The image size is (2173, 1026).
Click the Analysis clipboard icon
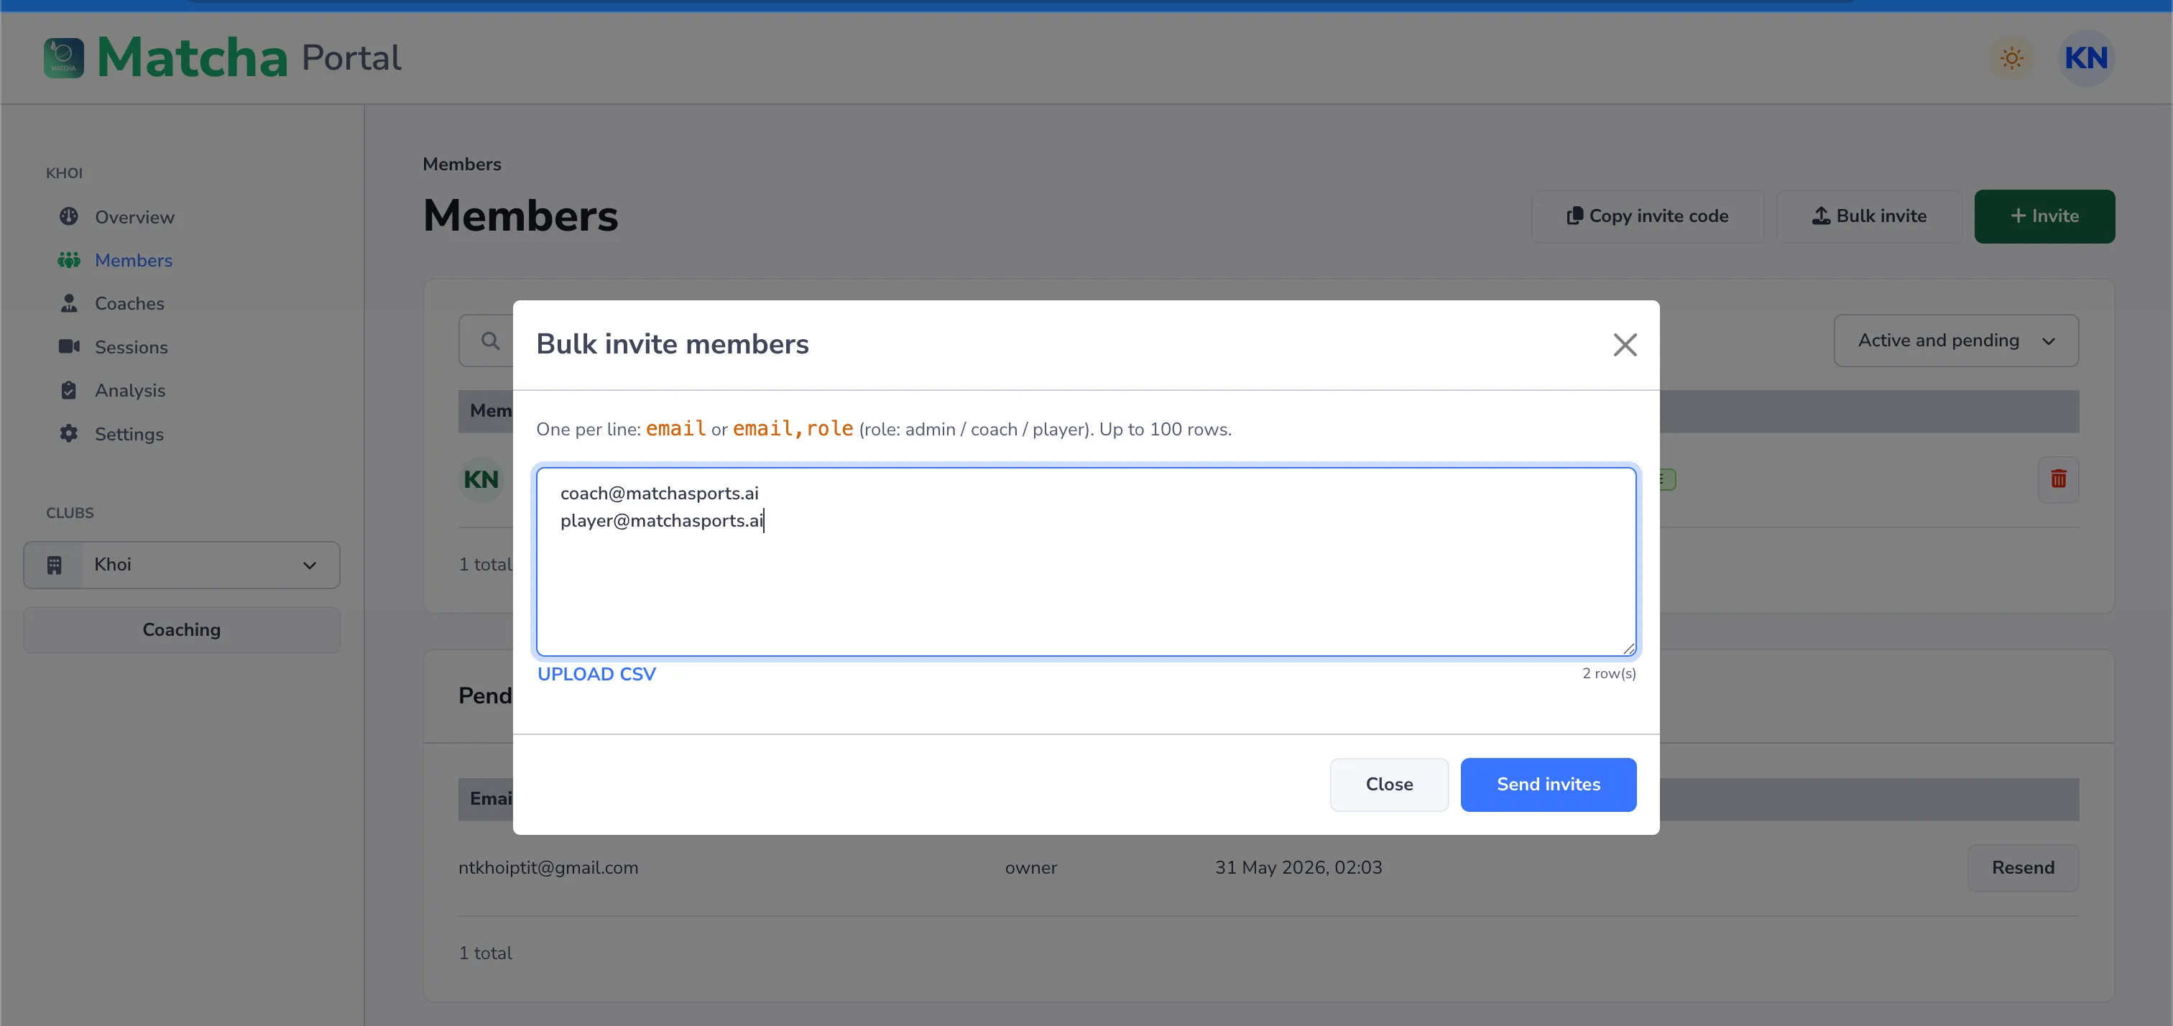69,390
